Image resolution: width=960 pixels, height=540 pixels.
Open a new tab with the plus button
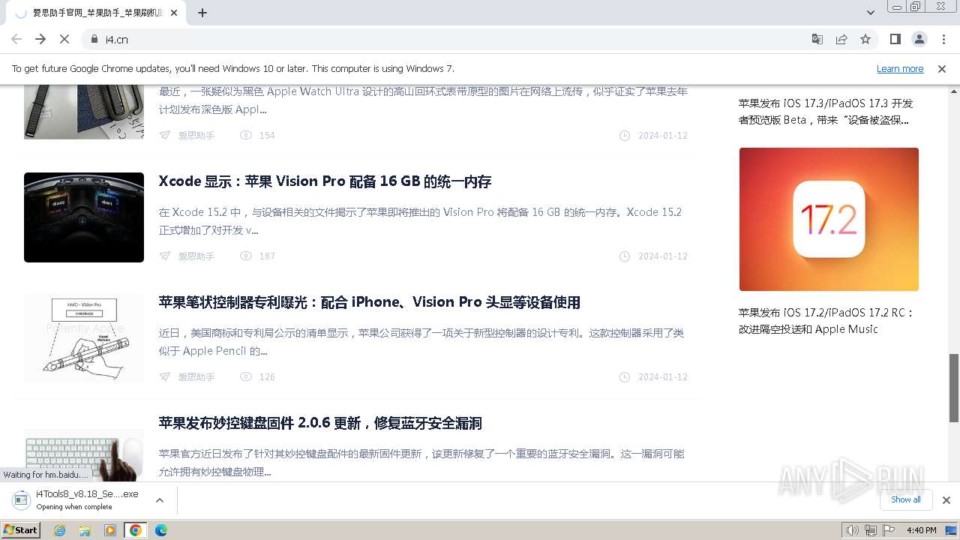click(x=202, y=13)
